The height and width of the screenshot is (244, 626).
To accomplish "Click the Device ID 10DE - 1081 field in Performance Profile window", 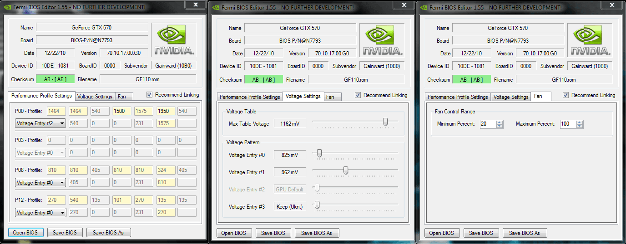I will point(55,66).
